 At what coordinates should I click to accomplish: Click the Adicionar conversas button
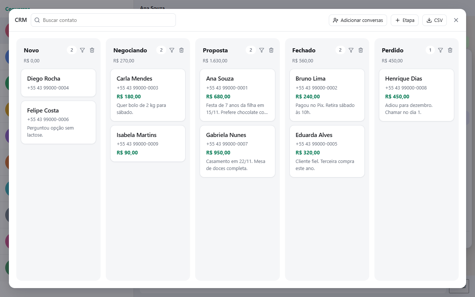coord(358,20)
